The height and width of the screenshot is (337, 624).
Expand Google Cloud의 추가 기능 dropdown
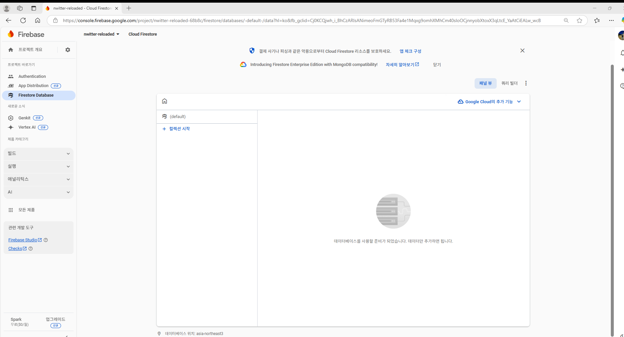tap(489, 102)
